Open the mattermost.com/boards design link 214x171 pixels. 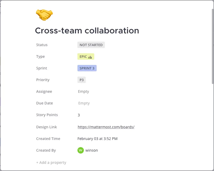coord(106,127)
